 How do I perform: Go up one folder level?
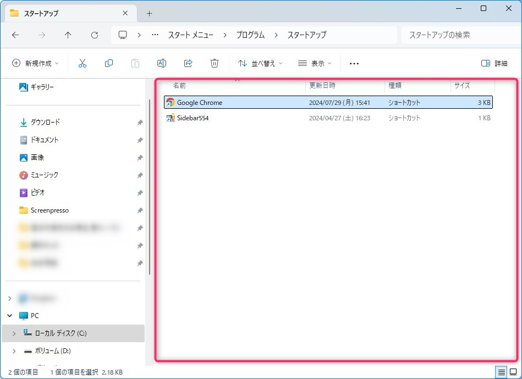(x=68, y=35)
